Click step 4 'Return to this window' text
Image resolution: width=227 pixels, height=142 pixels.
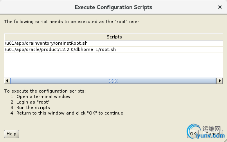[x=67, y=113]
